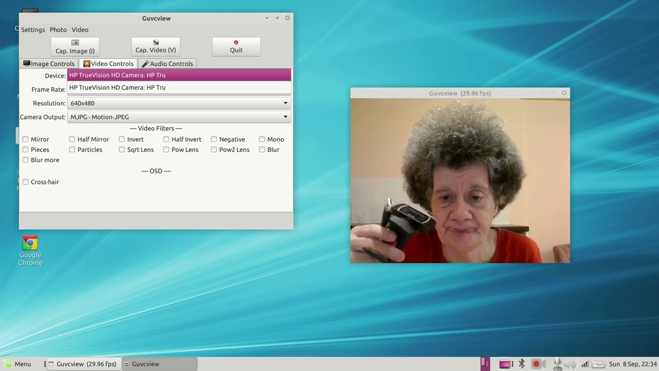Go to the Audio Controls tab
659x371 pixels.
point(167,64)
